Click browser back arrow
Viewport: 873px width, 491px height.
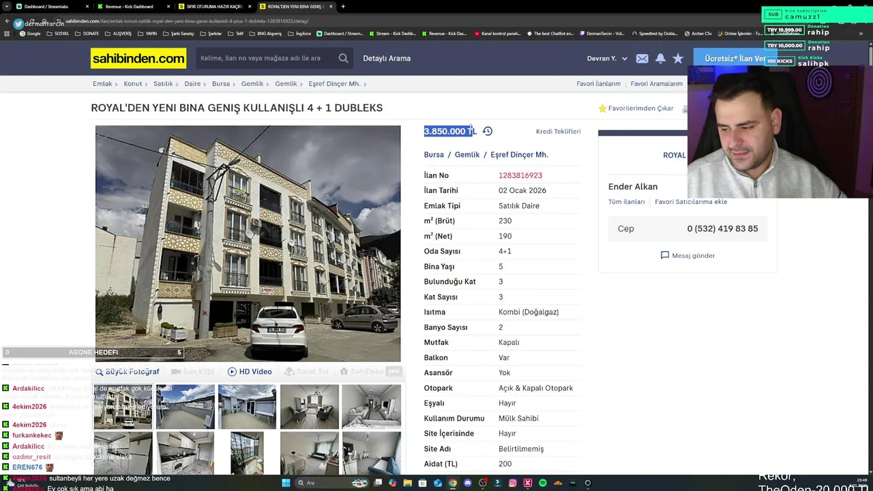(8, 21)
